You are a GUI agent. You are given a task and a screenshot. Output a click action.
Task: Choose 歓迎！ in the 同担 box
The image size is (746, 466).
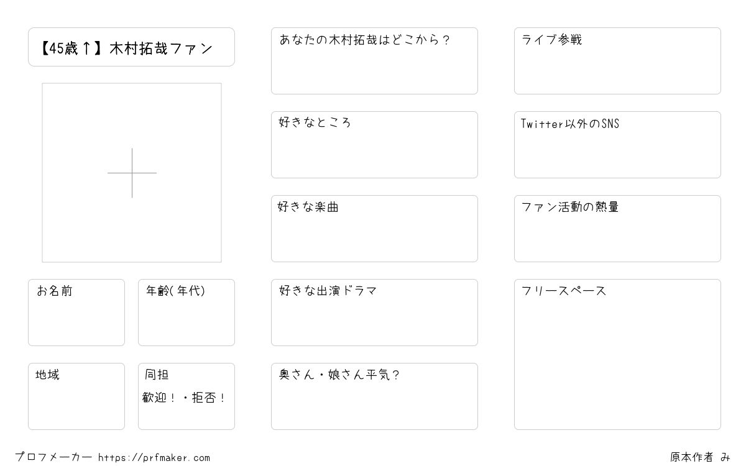[160, 398]
